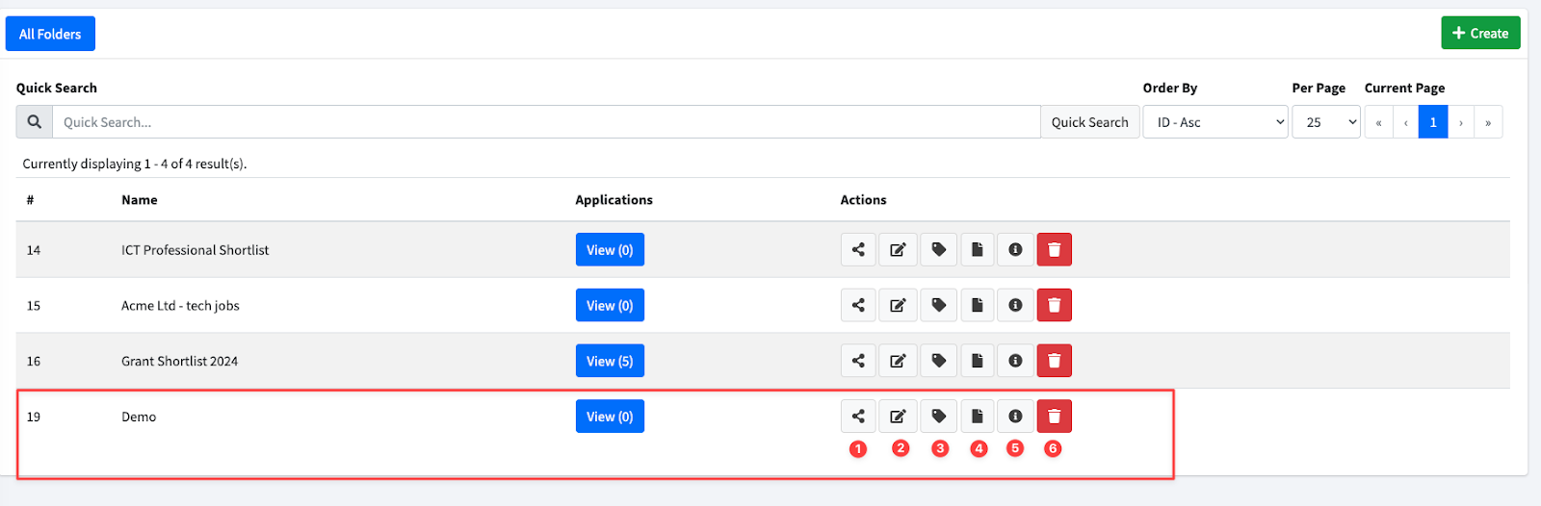Viewport: 1541px width, 506px height.
Task: Create a new folder
Action: pyautogui.click(x=1480, y=33)
